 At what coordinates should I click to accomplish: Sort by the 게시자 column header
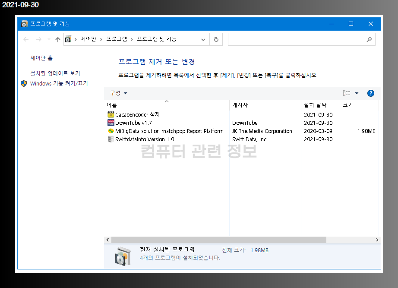click(265, 105)
